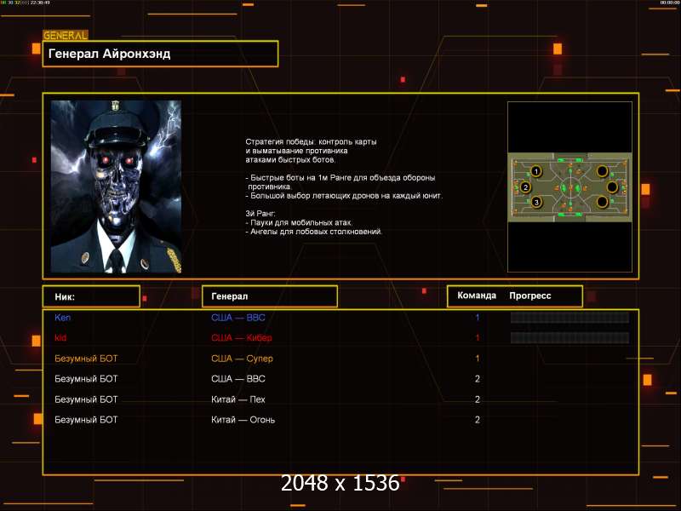681x511 pixels.
Task: Select 'Безумный БОТ' in the white 'США — ВВС' row
Action: 86,379
